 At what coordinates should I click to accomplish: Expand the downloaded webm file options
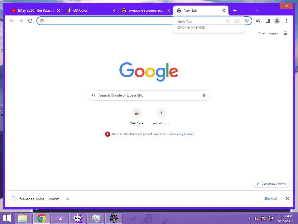pos(67,199)
